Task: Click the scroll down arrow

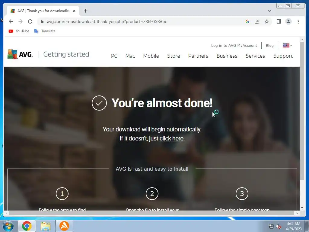Action: (x=302, y=208)
